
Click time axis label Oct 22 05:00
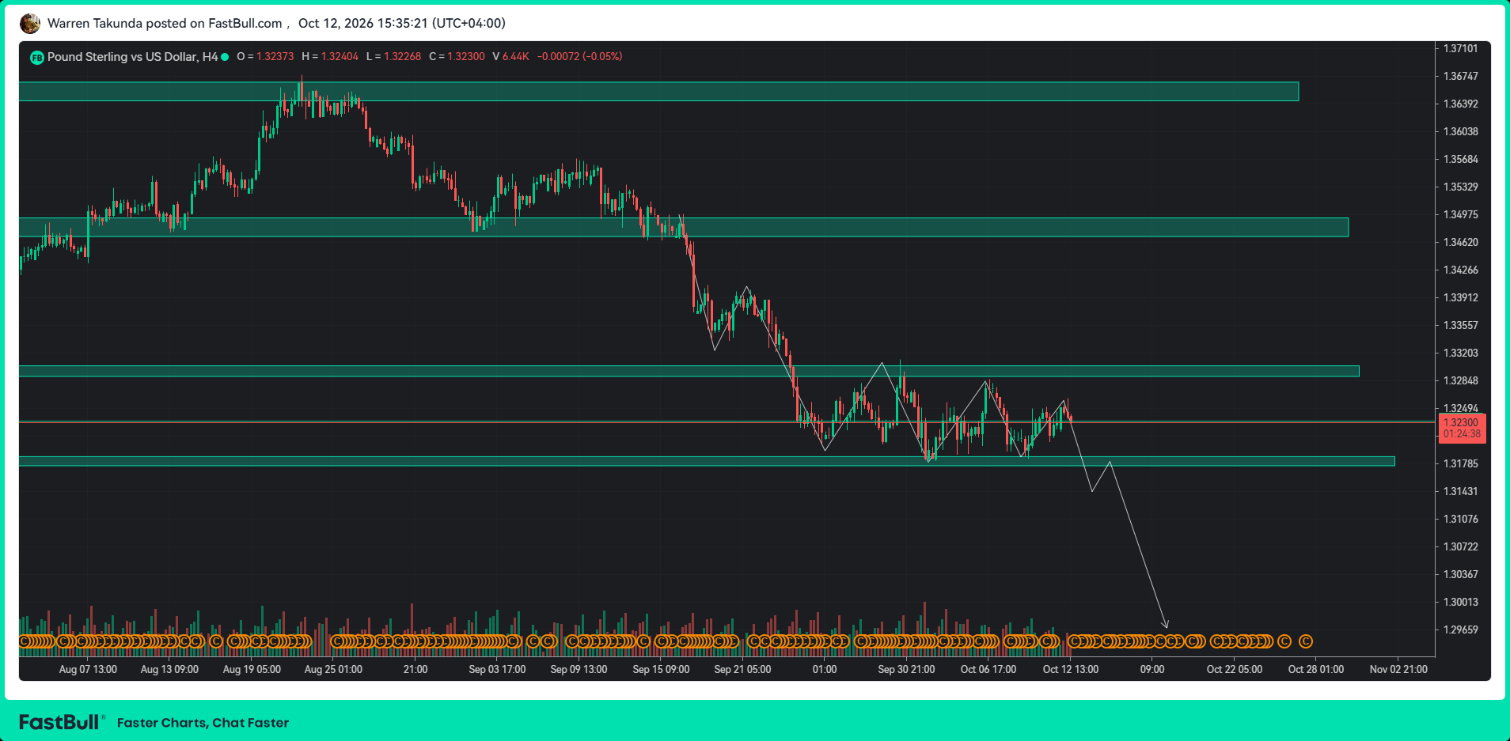click(1235, 670)
